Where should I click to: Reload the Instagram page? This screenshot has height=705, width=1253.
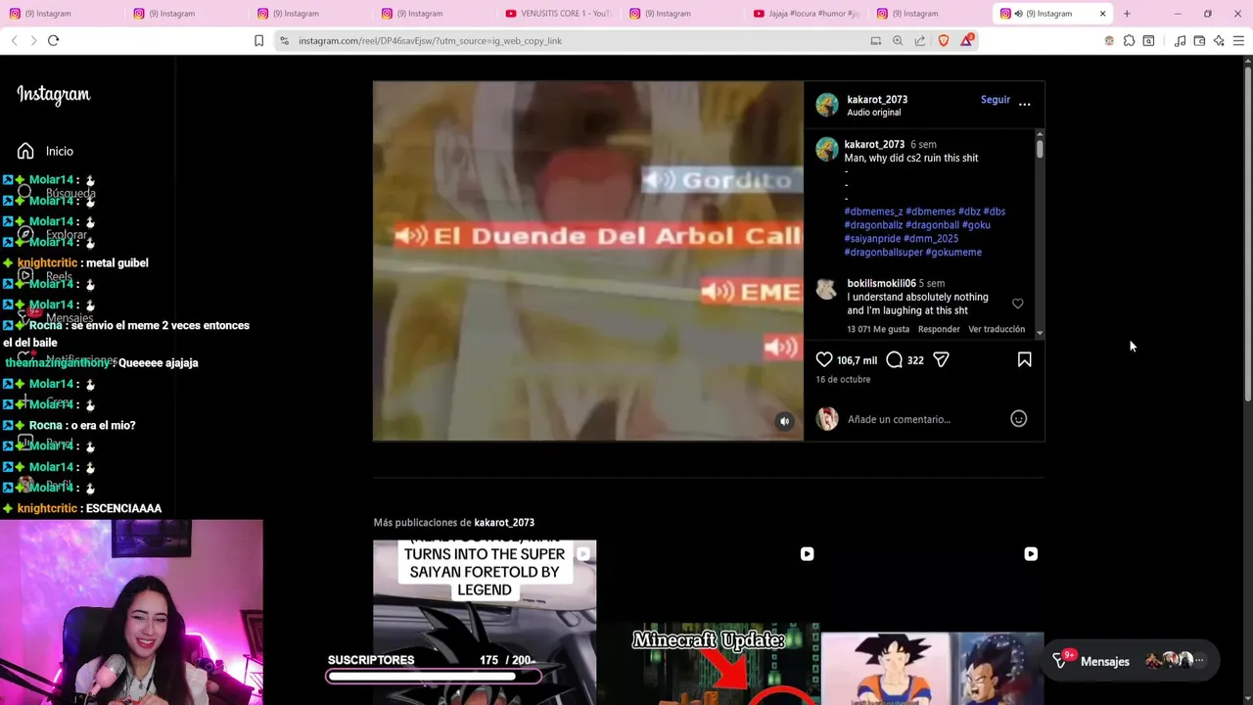[54, 40]
